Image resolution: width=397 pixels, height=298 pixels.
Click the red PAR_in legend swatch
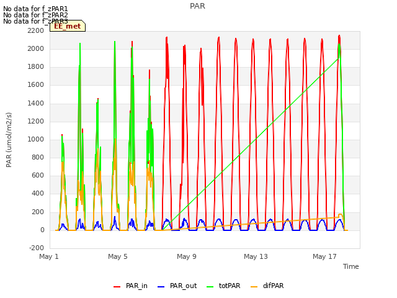click(117, 287)
